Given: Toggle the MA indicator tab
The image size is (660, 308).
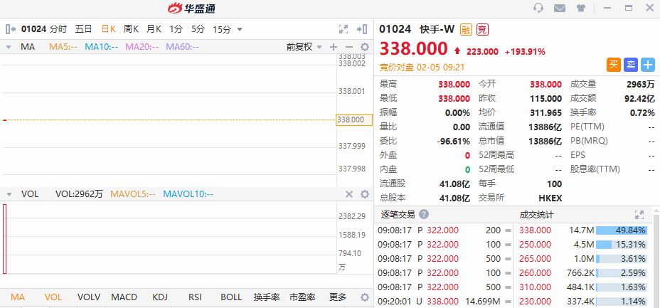Looking at the screenshot, I should 18,297.
